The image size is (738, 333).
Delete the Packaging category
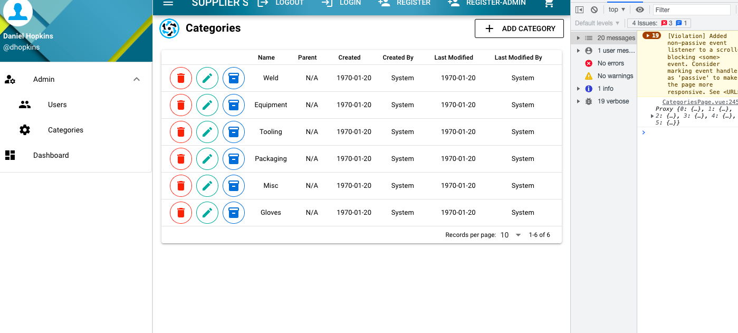coord(181,159)
